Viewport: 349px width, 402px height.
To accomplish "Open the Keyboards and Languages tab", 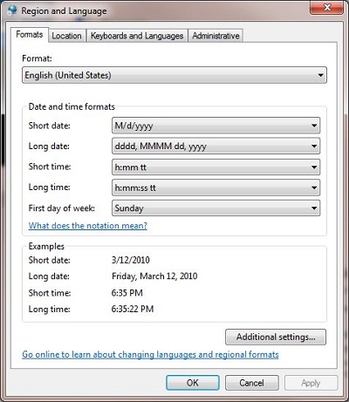I will 137,36.
